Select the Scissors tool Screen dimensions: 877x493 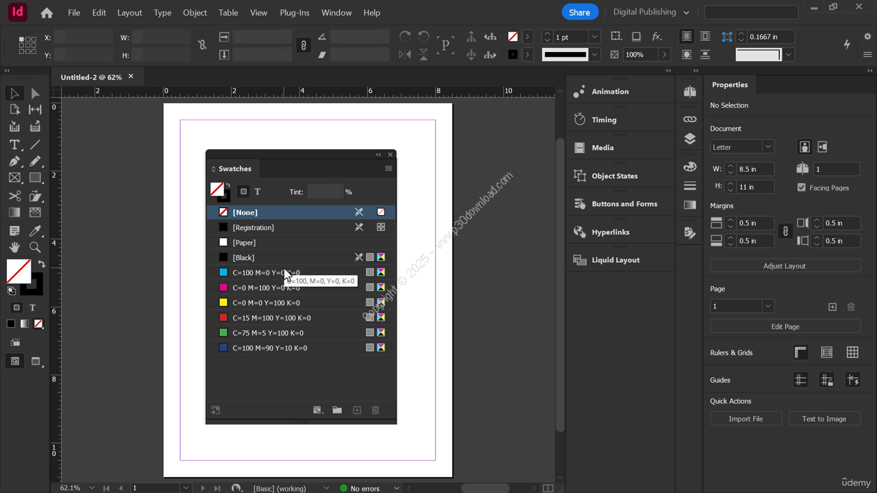point(14,196)
